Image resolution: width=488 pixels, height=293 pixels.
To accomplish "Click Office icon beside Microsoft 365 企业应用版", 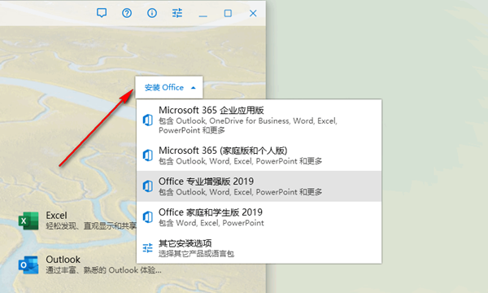I will [x=148, y=120].
